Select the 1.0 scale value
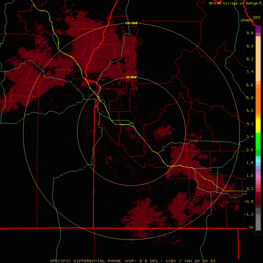 pyautogui.click(x=250, y=176)
